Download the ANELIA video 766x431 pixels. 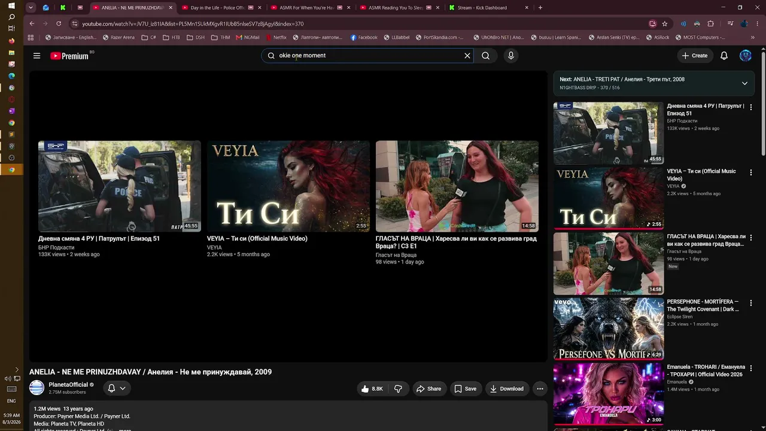pyautogui.click(x=507, y=389)
